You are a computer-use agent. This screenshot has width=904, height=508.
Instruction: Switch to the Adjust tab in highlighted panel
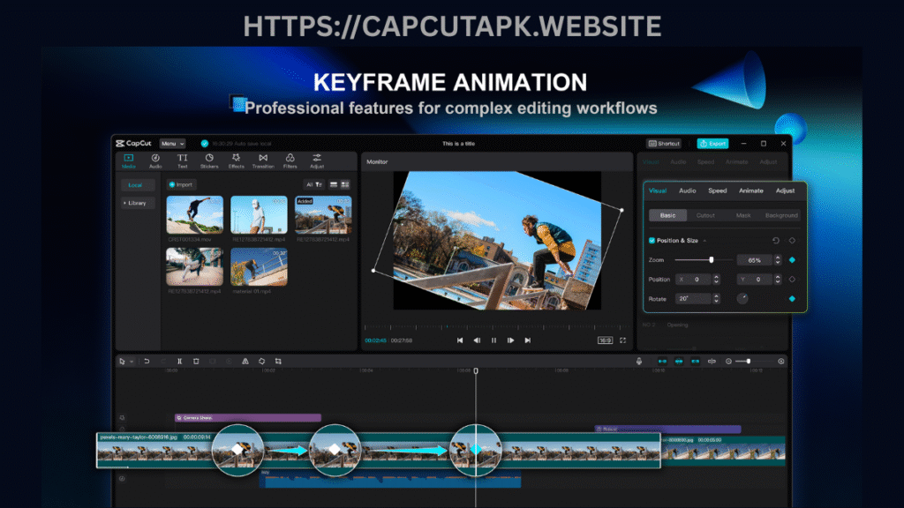click(785, 190)
